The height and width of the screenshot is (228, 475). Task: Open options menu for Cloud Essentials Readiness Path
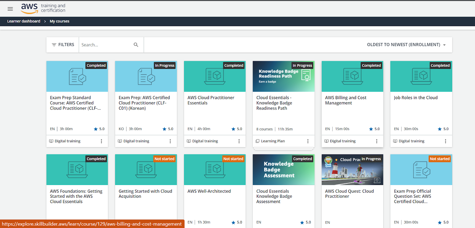[x=308, y=141]
